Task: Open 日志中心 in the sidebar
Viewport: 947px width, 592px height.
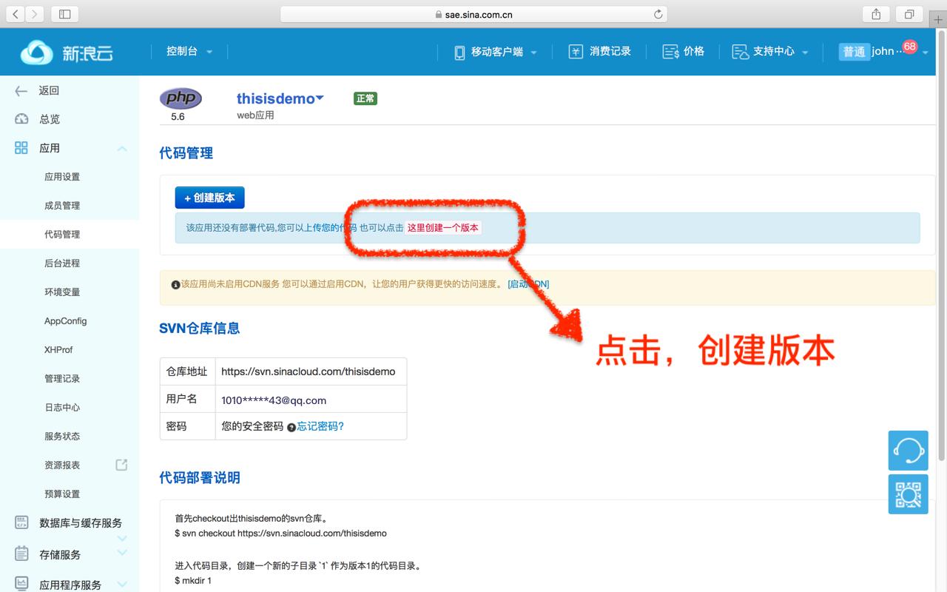Action: (62, 408)
